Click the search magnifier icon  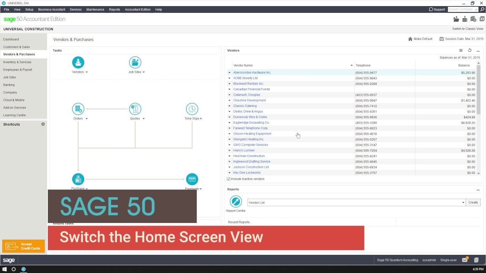coord(482,9)
